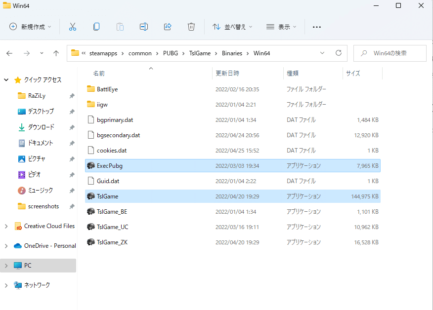
Task: Open ビデオ in quick access
Action: pyautogui.click(x=34, y=175)
